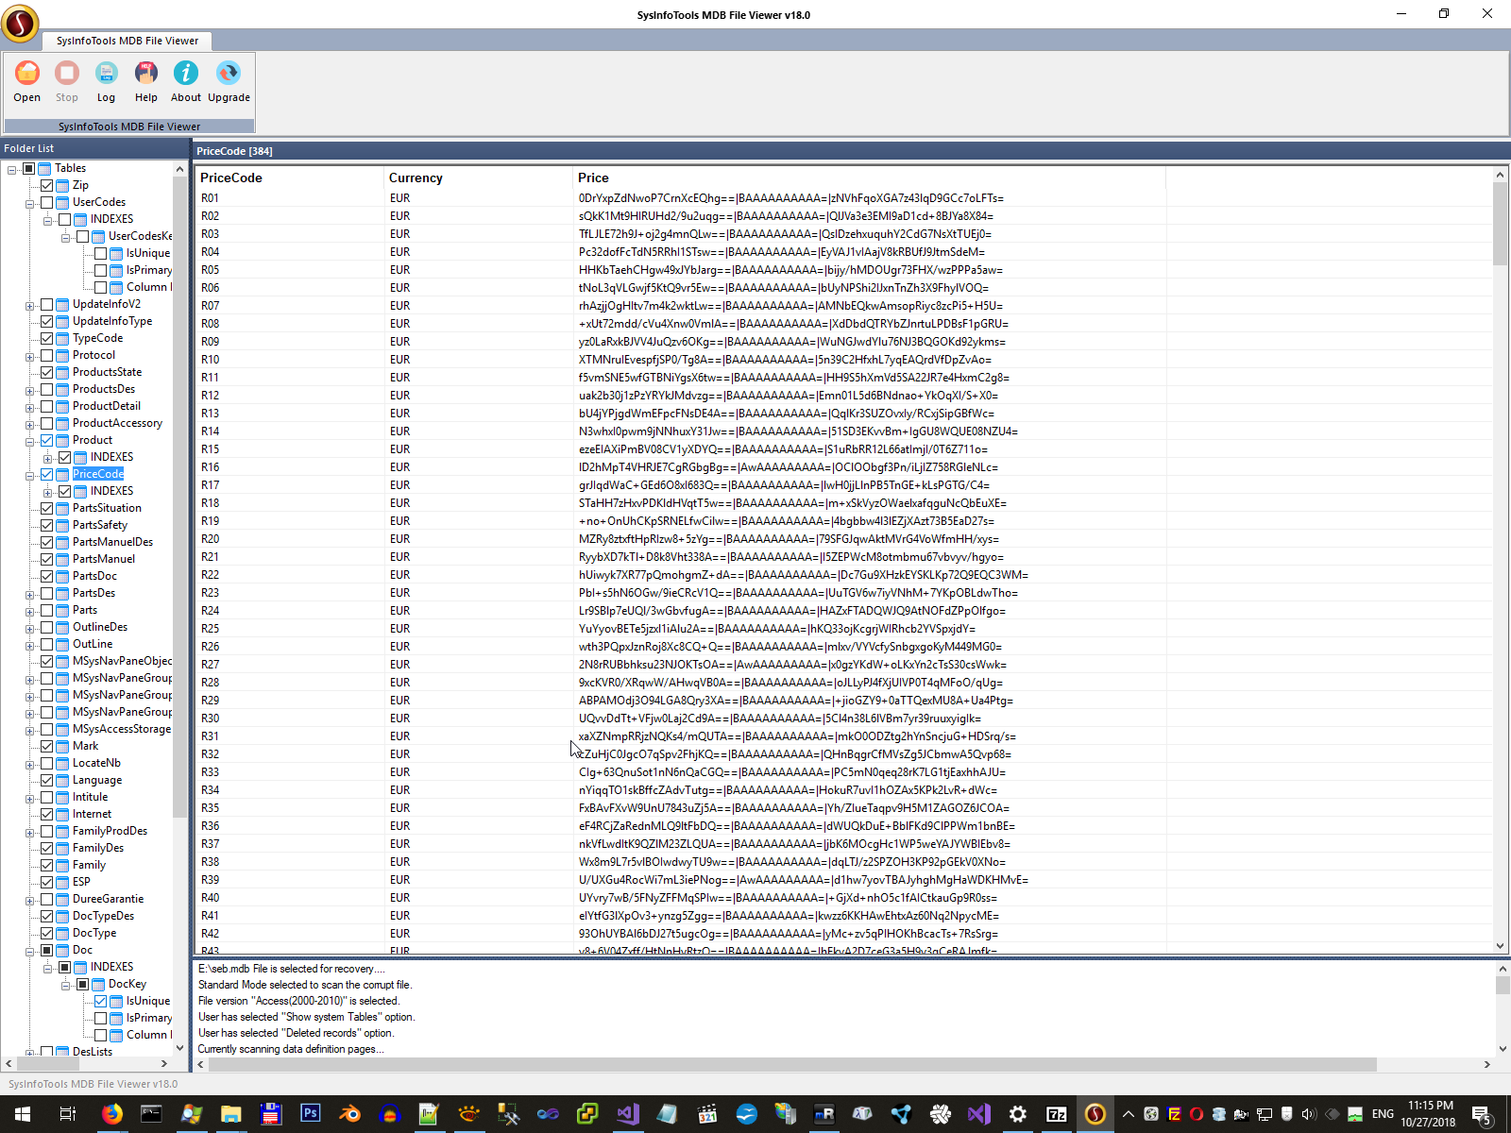Select the PartsManuelDes table label

112,542
